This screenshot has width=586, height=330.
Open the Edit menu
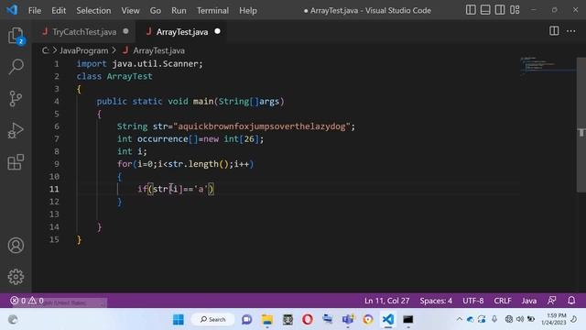(x=59, y=10)
